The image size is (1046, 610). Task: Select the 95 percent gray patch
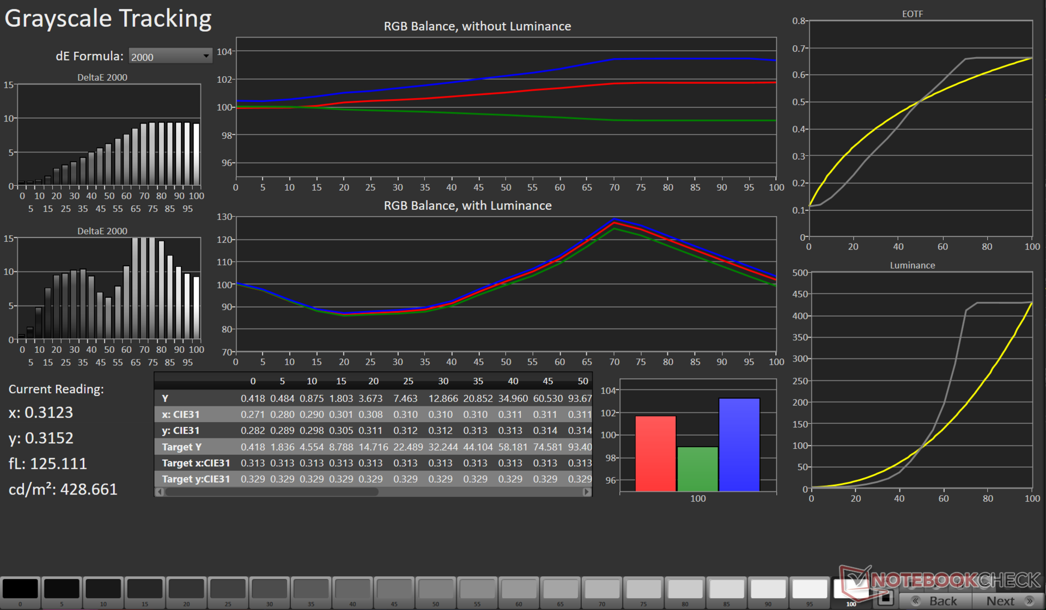pos(810,589)
